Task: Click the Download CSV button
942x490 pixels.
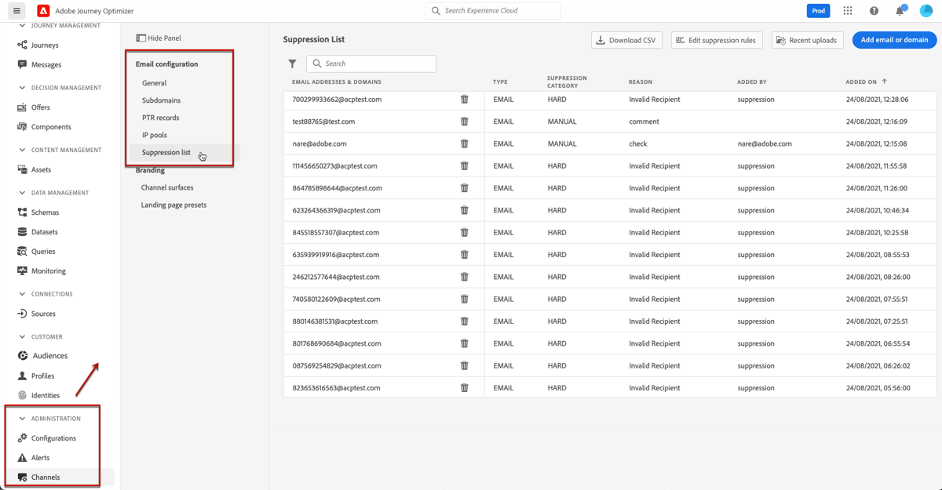Action: (x=626, y=39)
